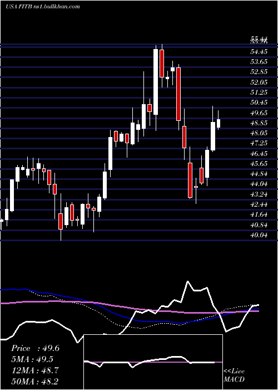Click the 48.05 price axis label
This screenshot has width=278, height=390.
pos(259,133)
